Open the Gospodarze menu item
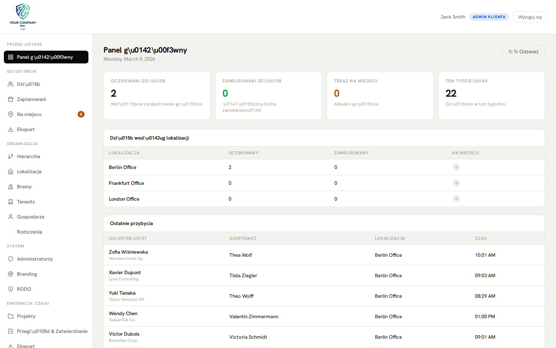This screenshot has width=556, height=348. pos(31,217)
